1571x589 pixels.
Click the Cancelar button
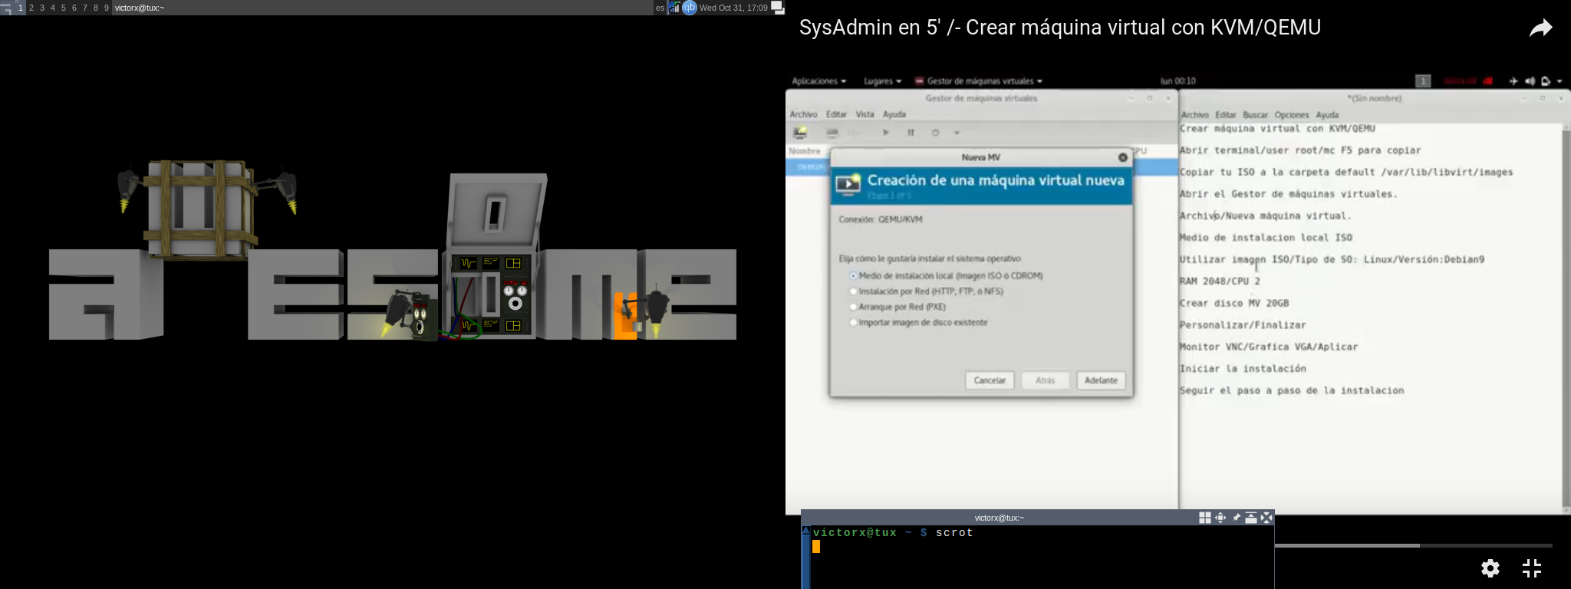coord(990,380)
